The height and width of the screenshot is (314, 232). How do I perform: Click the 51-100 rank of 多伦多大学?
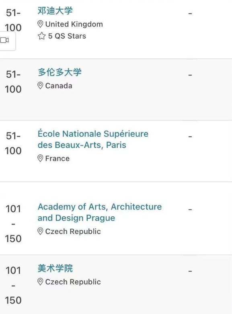tap(13, 82)
